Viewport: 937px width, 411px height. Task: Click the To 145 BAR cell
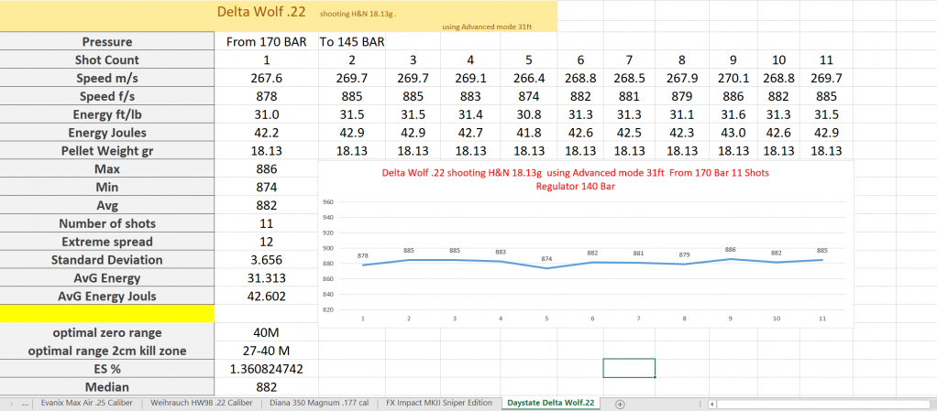(x=352, y=42)
